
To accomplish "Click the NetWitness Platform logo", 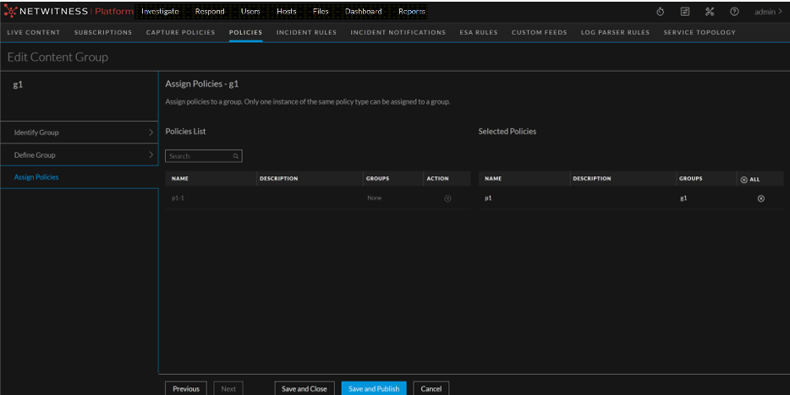I will [x=69, y=11].
